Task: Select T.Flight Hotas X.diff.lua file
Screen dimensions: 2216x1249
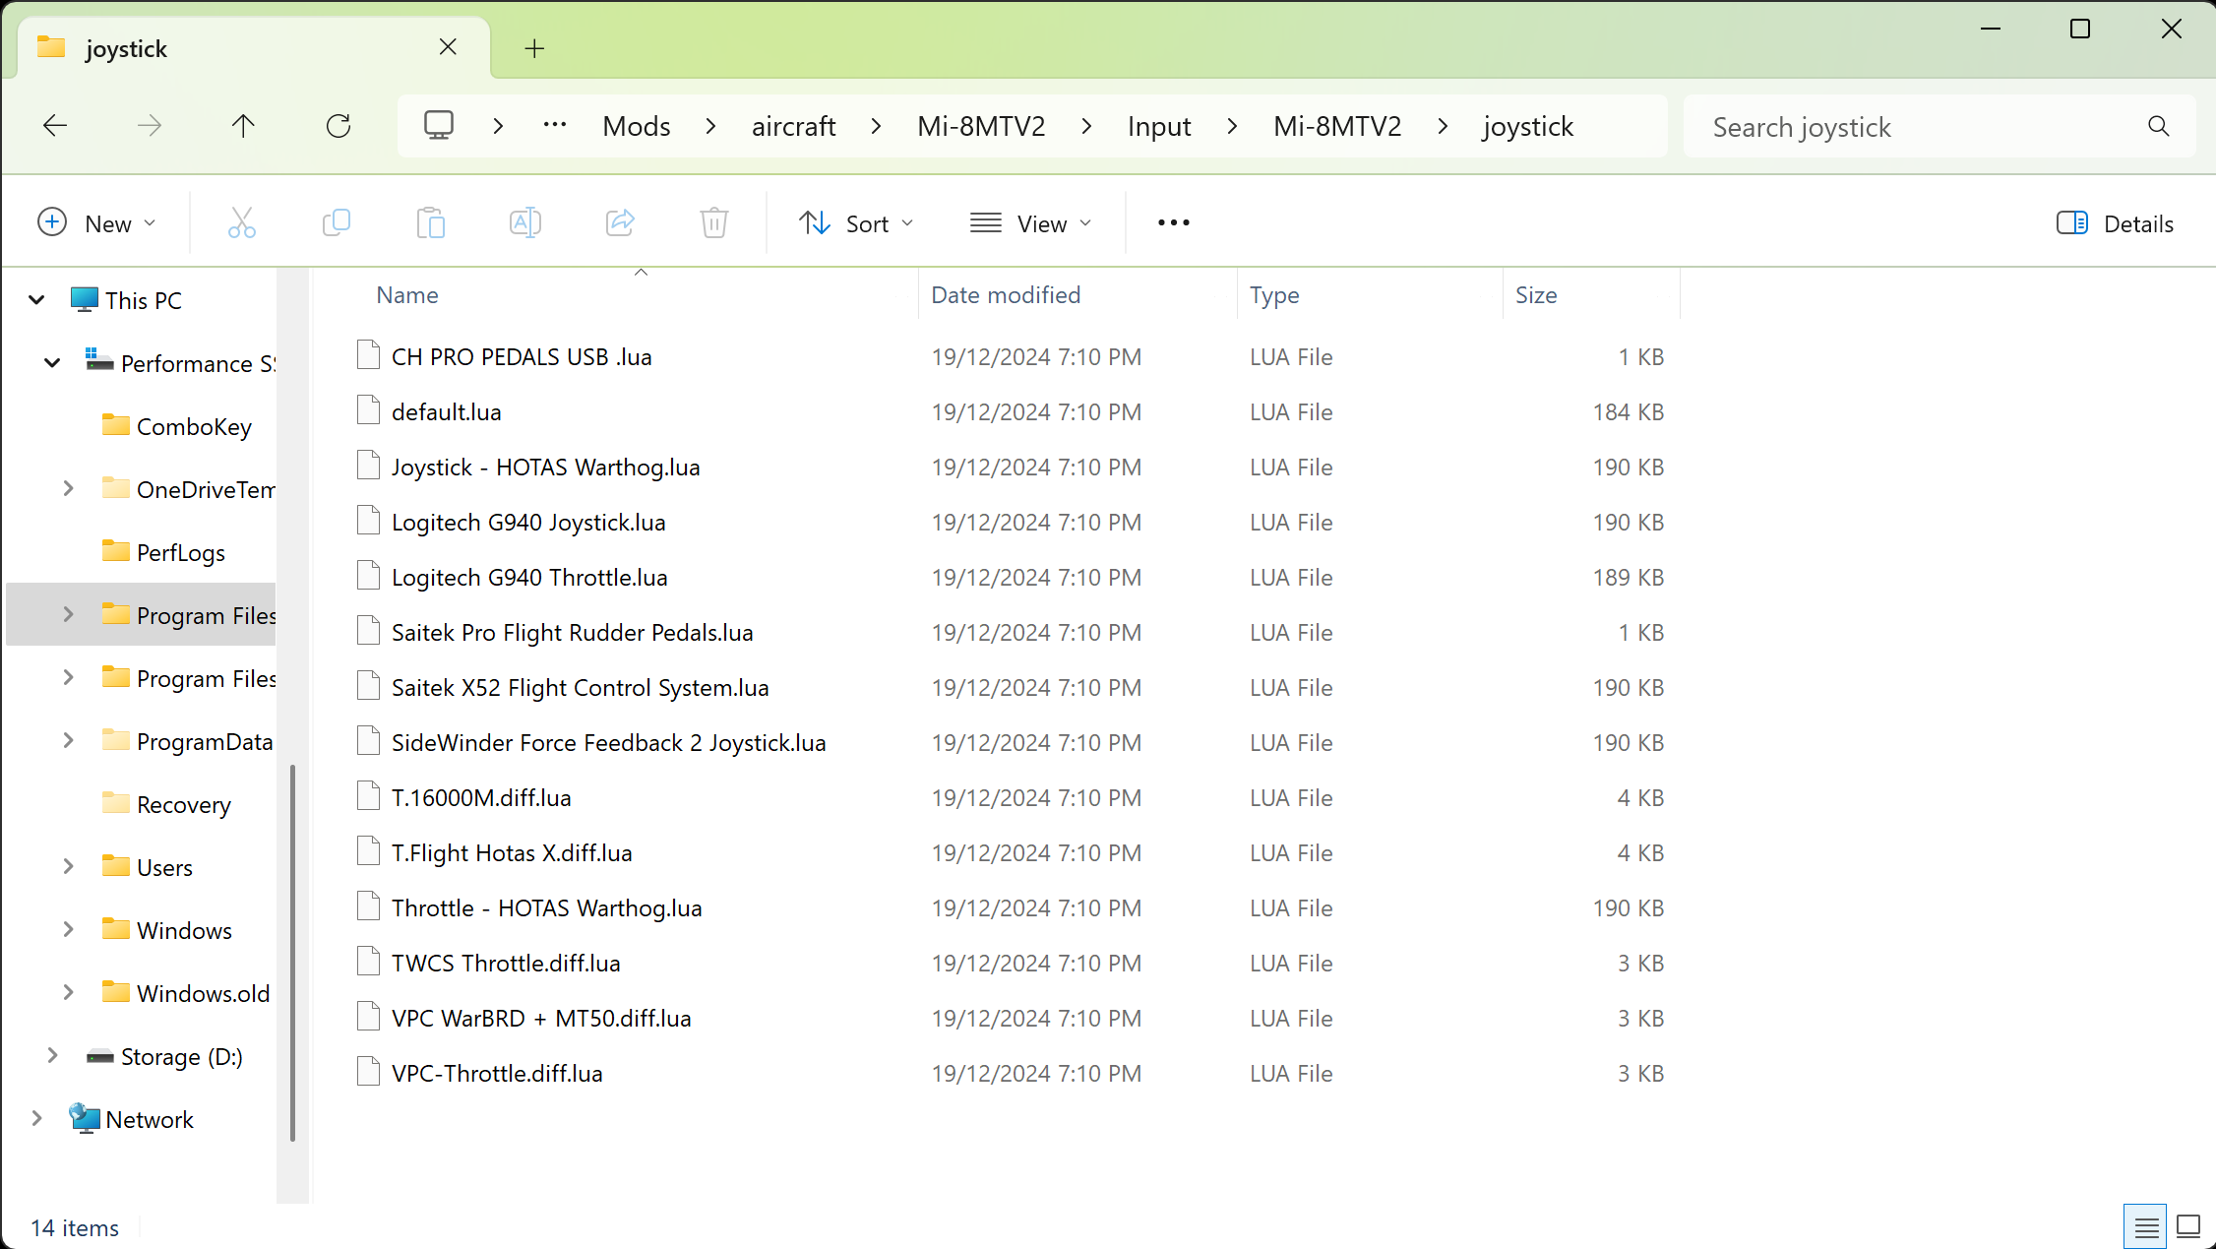Action: point(512,852)
